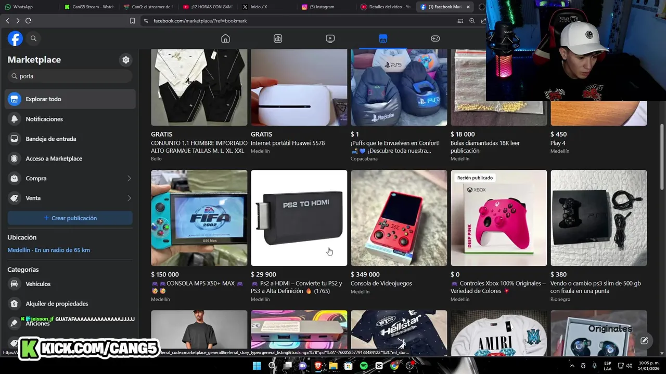This screenshot has height=374, width=666.
Task: Click the browser forward arrow
Action: point(18,21)
